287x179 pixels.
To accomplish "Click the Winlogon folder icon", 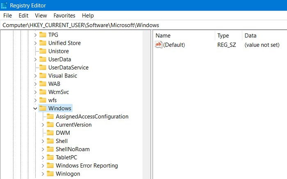I will pyautogui.click(x=50, y=174).
